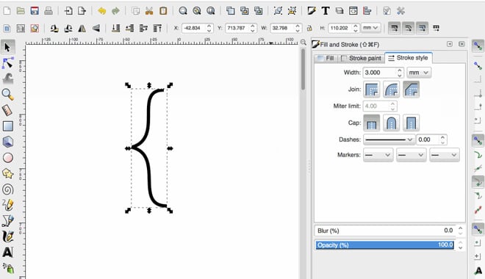Pick the Measure ruler tool

pos(8,110)
